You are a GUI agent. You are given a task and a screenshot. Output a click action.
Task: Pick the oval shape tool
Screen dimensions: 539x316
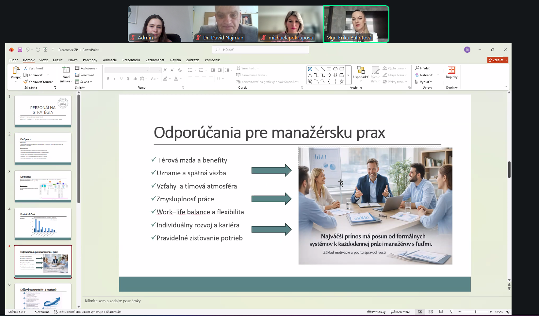click(335, 69)
